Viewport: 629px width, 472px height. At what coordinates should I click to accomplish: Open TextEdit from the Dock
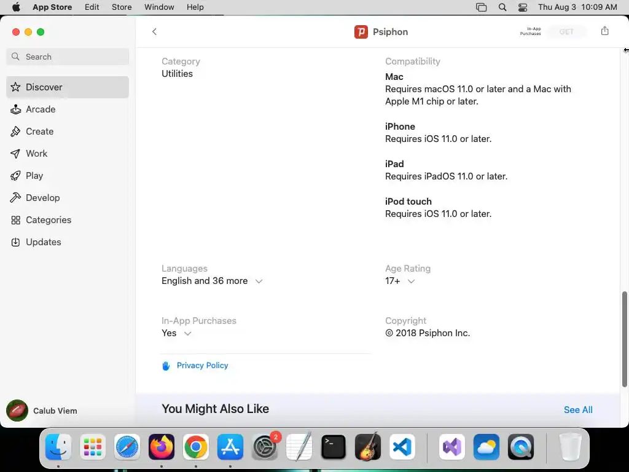coord(299,447)
